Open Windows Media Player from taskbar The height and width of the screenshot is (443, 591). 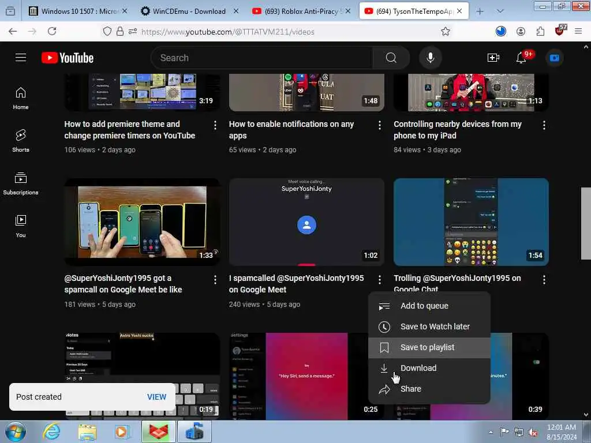122,432
